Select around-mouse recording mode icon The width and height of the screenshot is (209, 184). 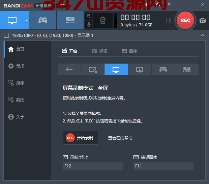pyautogui.click(x=140, y=69)
